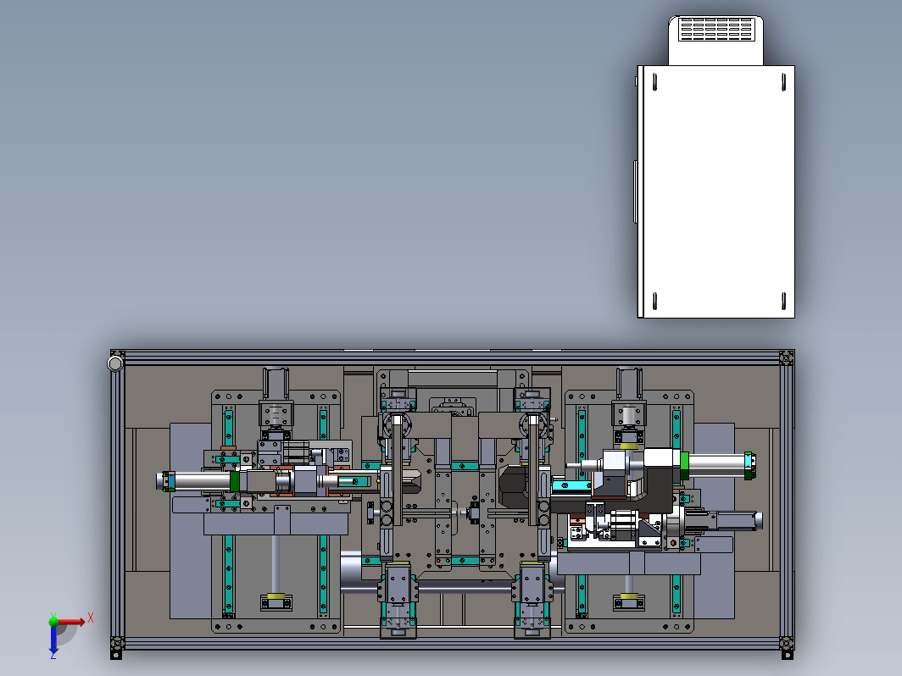Click the red X axis of the orientation triad
The height and width of the screenshot is (676, 902).
point(70,622)
